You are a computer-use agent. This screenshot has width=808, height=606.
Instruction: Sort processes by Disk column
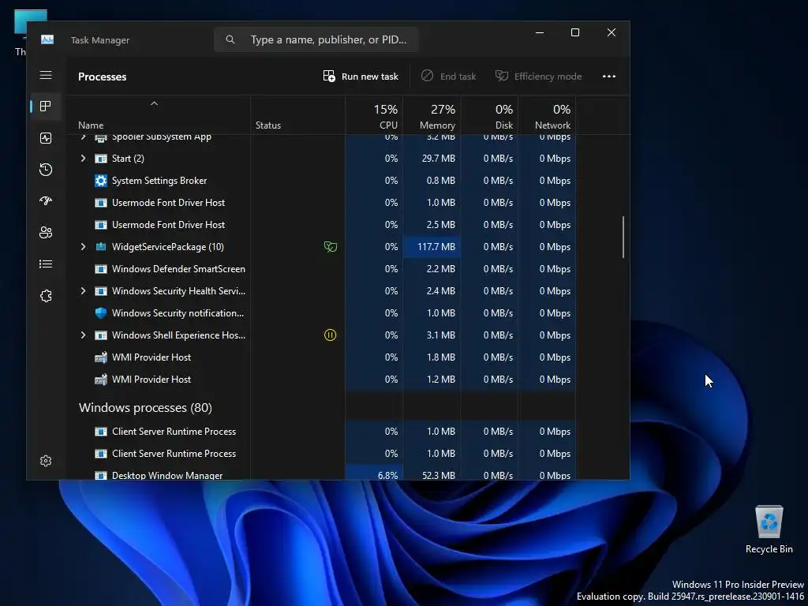click(x=489, y=116)
